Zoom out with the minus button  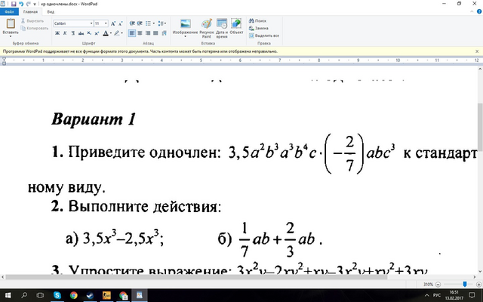[438, 285]
